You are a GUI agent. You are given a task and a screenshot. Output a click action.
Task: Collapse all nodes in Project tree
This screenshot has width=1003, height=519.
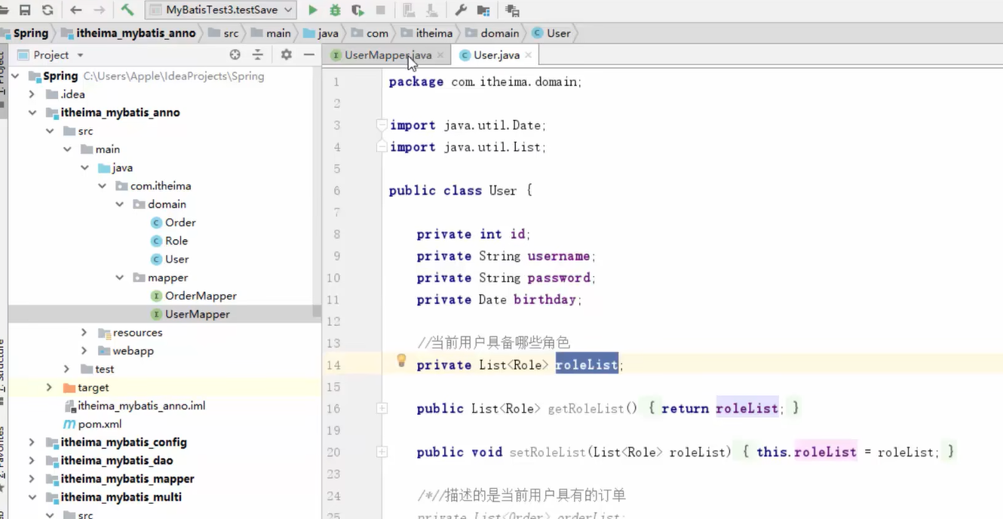[257, 54]
